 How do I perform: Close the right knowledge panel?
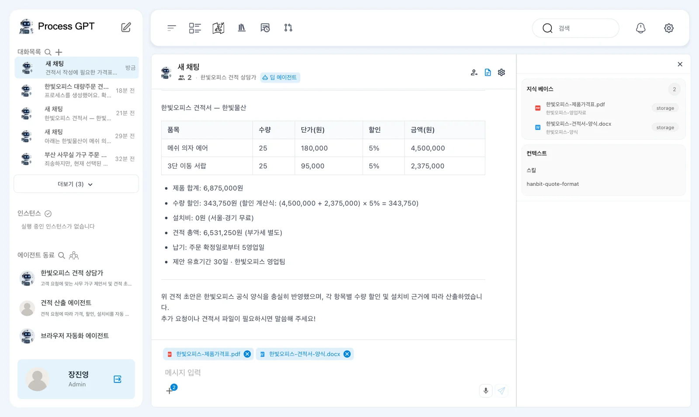click(680, 64)
